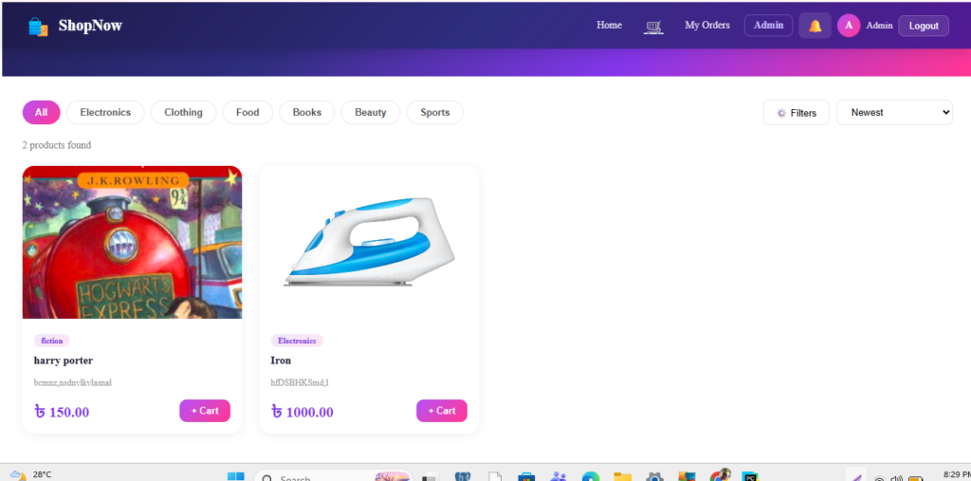Open the 'harry porter' product title
Screen dimensions: 971x481
point(64,361)
